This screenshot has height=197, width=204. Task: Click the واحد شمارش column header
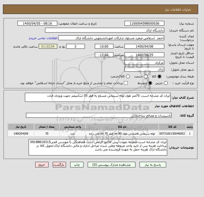pyautogui.click(x=73, y=127)
